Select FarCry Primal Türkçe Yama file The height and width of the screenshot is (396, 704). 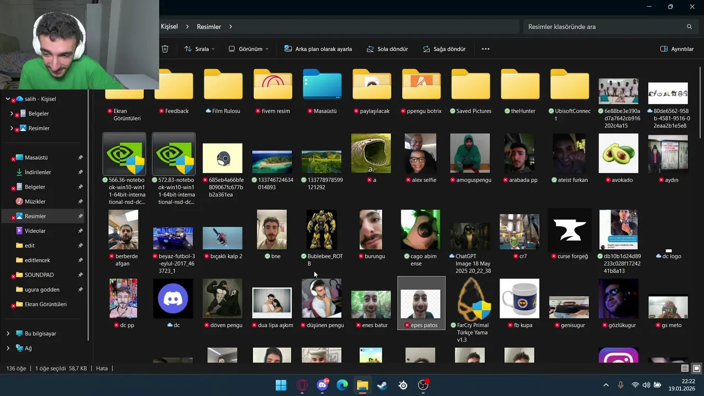[x=470, y=310]
